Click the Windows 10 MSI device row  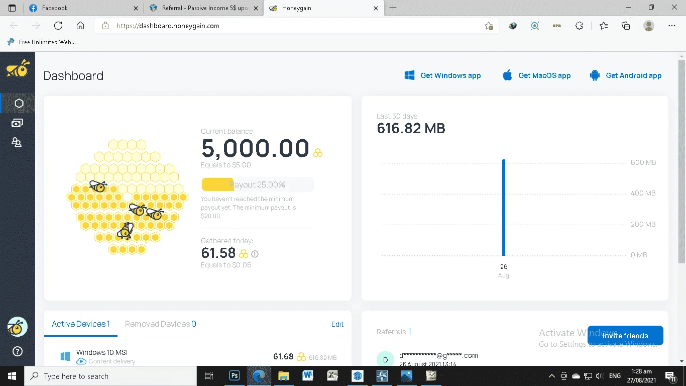pyautogui.click(x=198, y=356)
